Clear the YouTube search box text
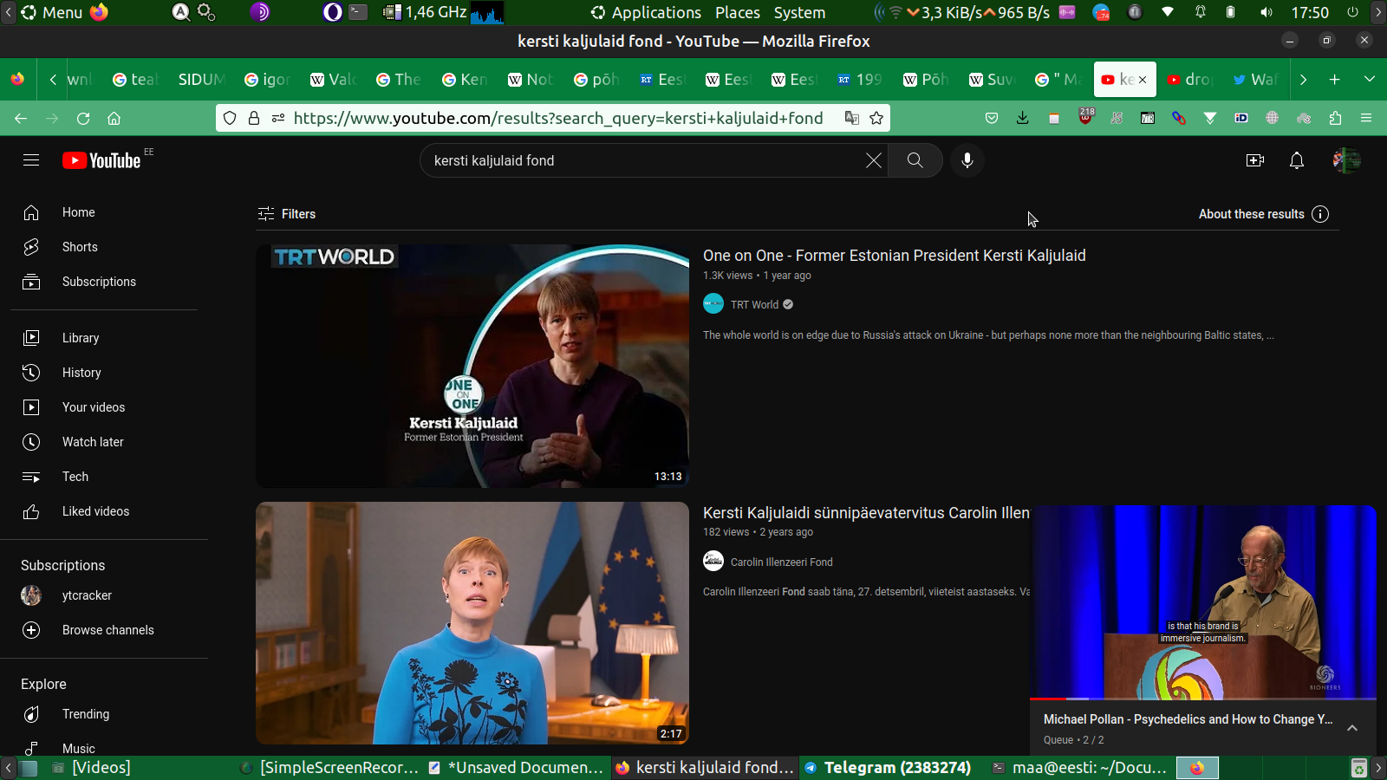The height and width of the screenshot is (780, 1387). 873,160
